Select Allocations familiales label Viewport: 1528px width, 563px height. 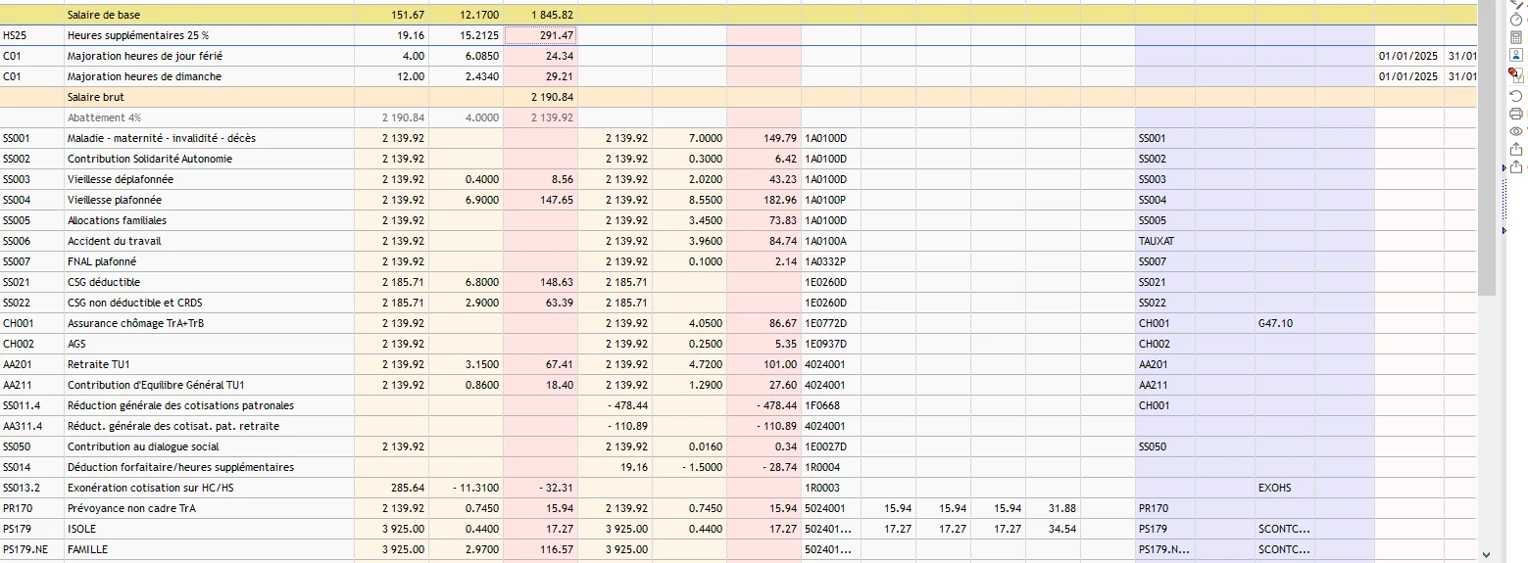tap(117, 220)
